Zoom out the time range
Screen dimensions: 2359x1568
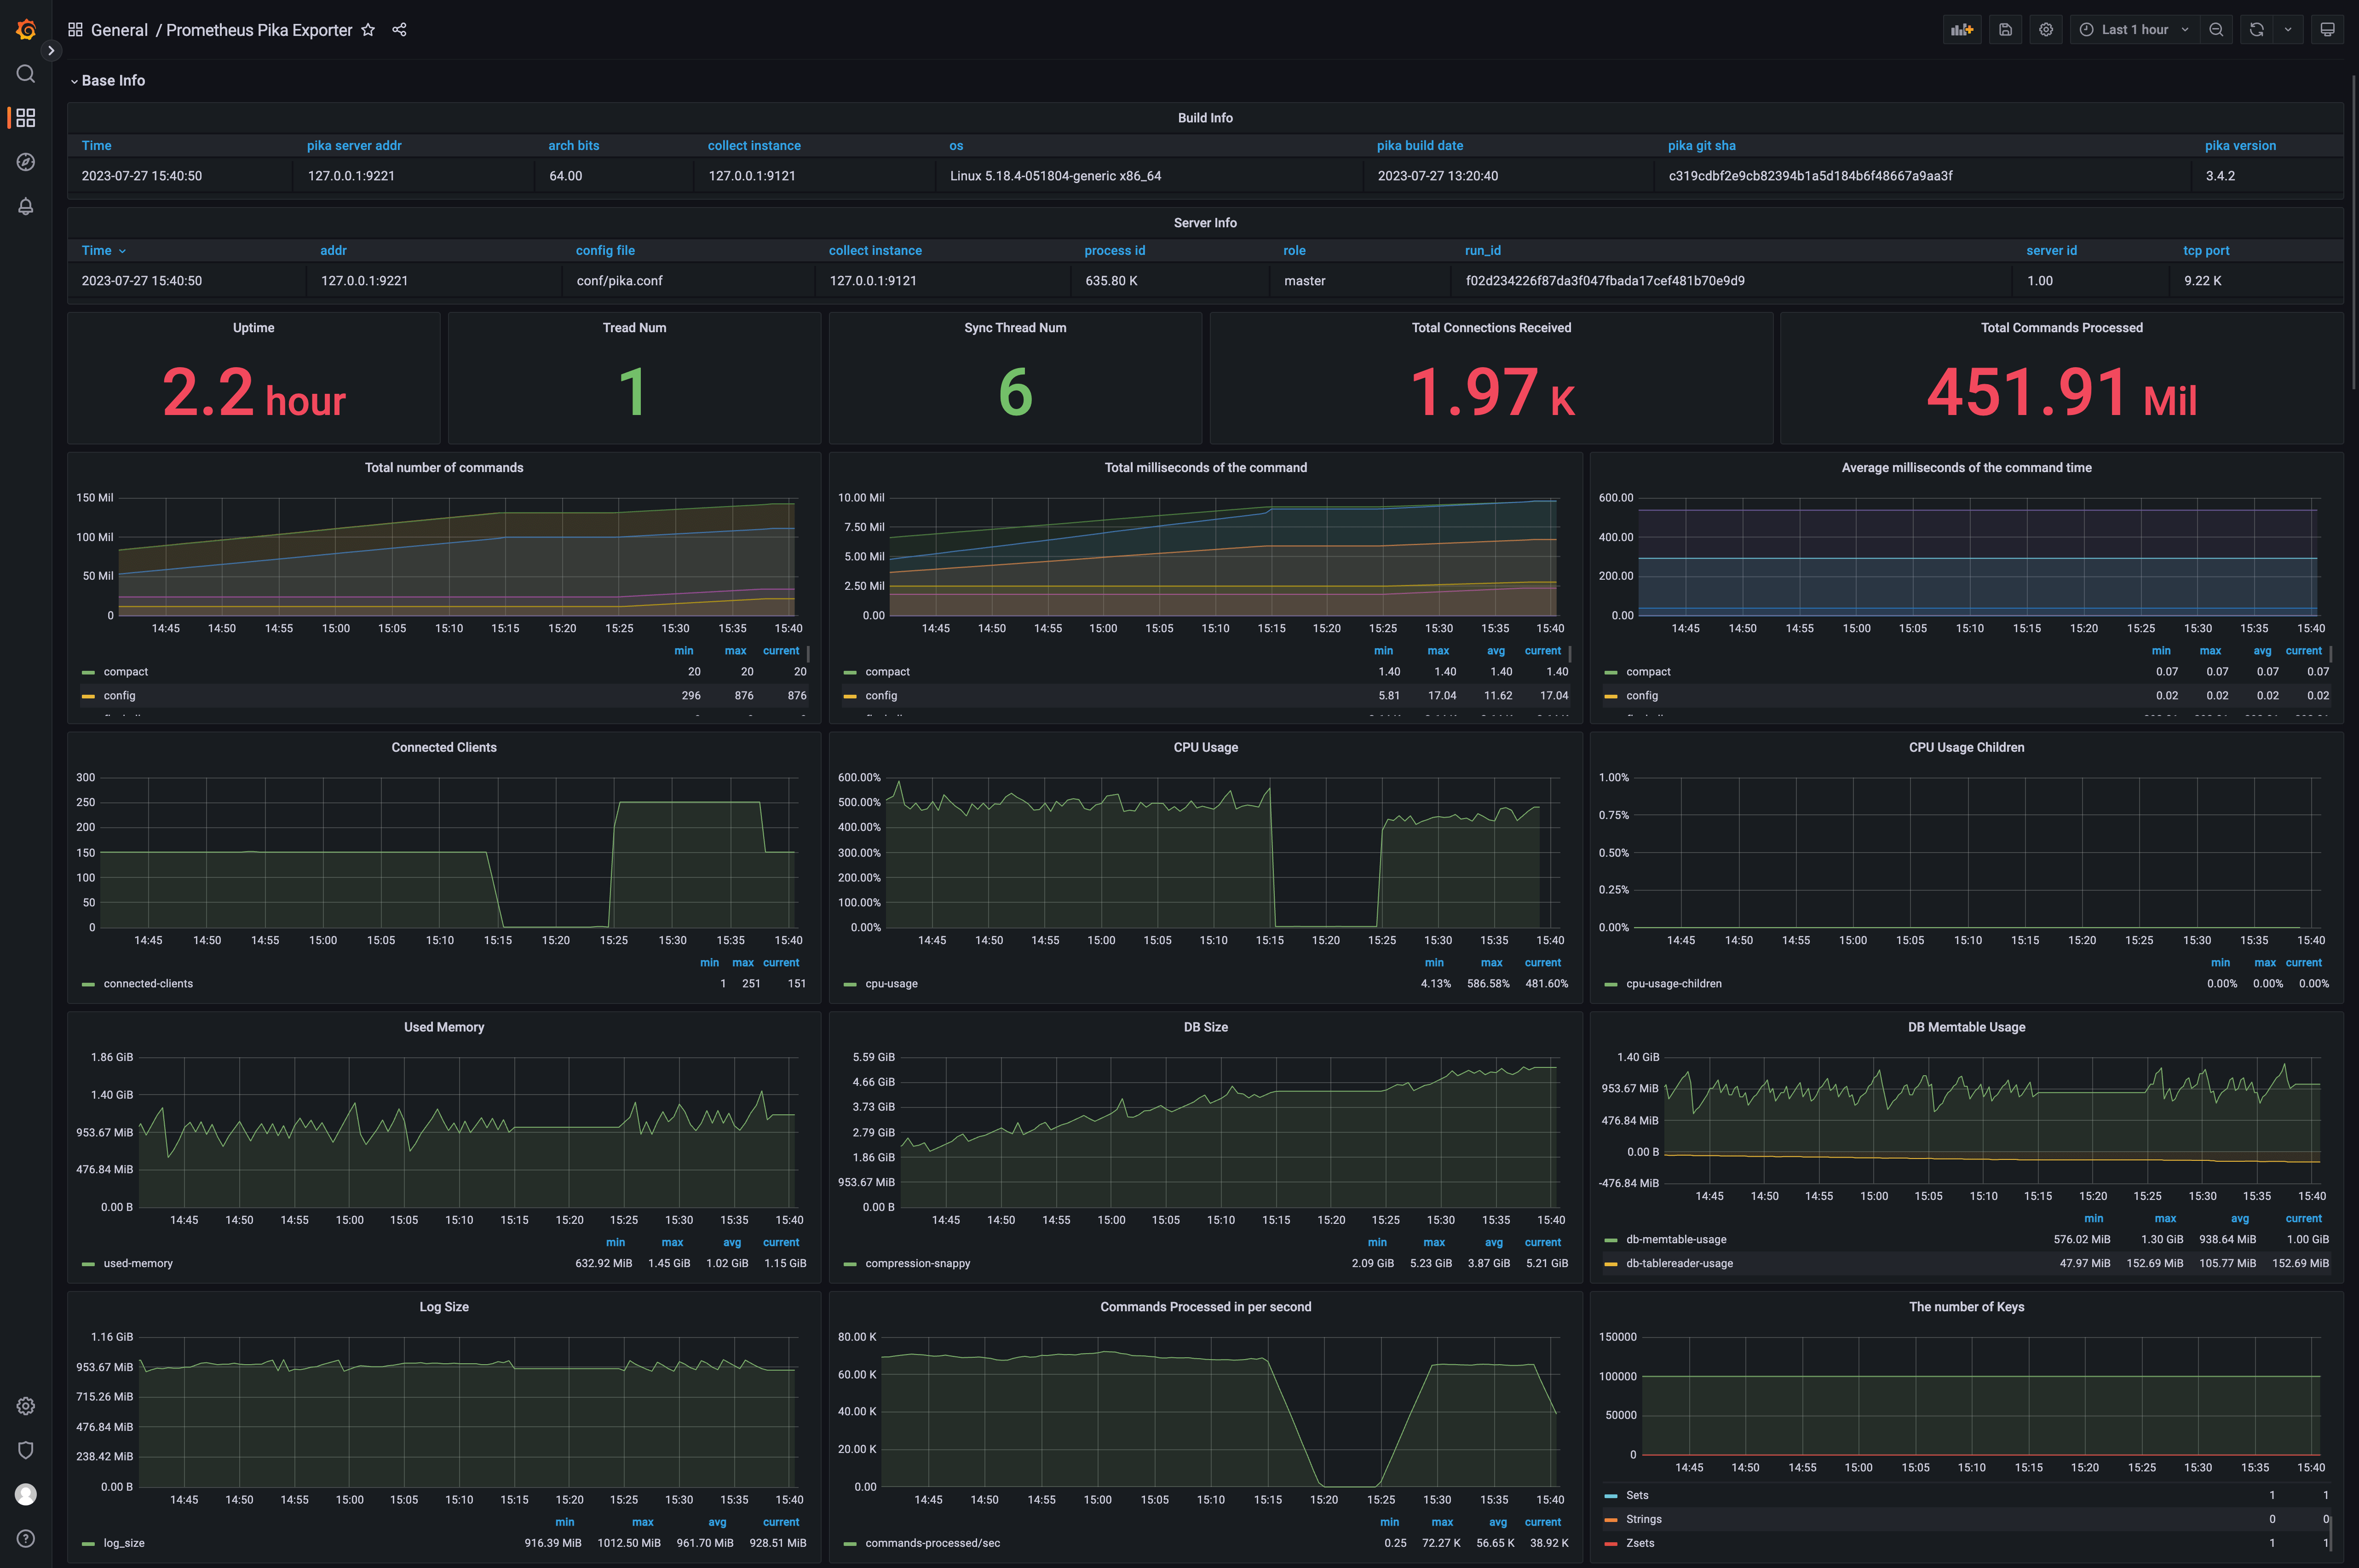coord(2216,30)
